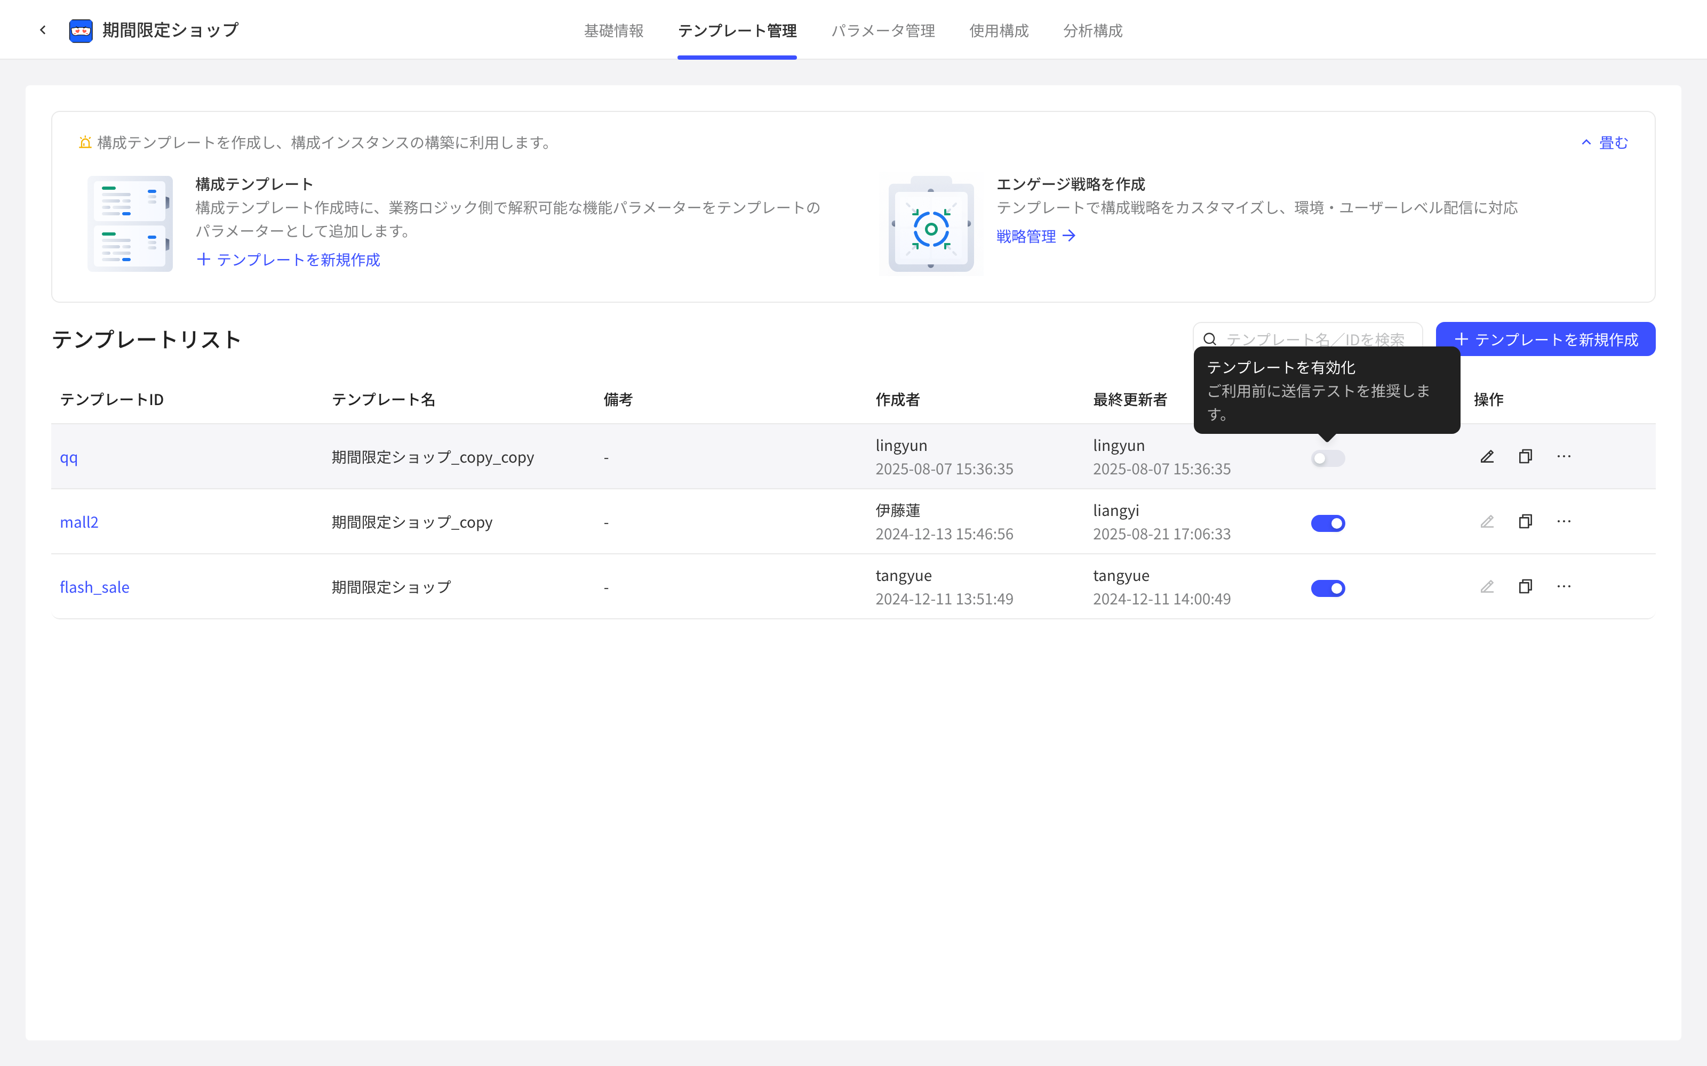Screen dimensions: 1707x1066
Task: Open the qq template ID link
Action: click(69, 457)
